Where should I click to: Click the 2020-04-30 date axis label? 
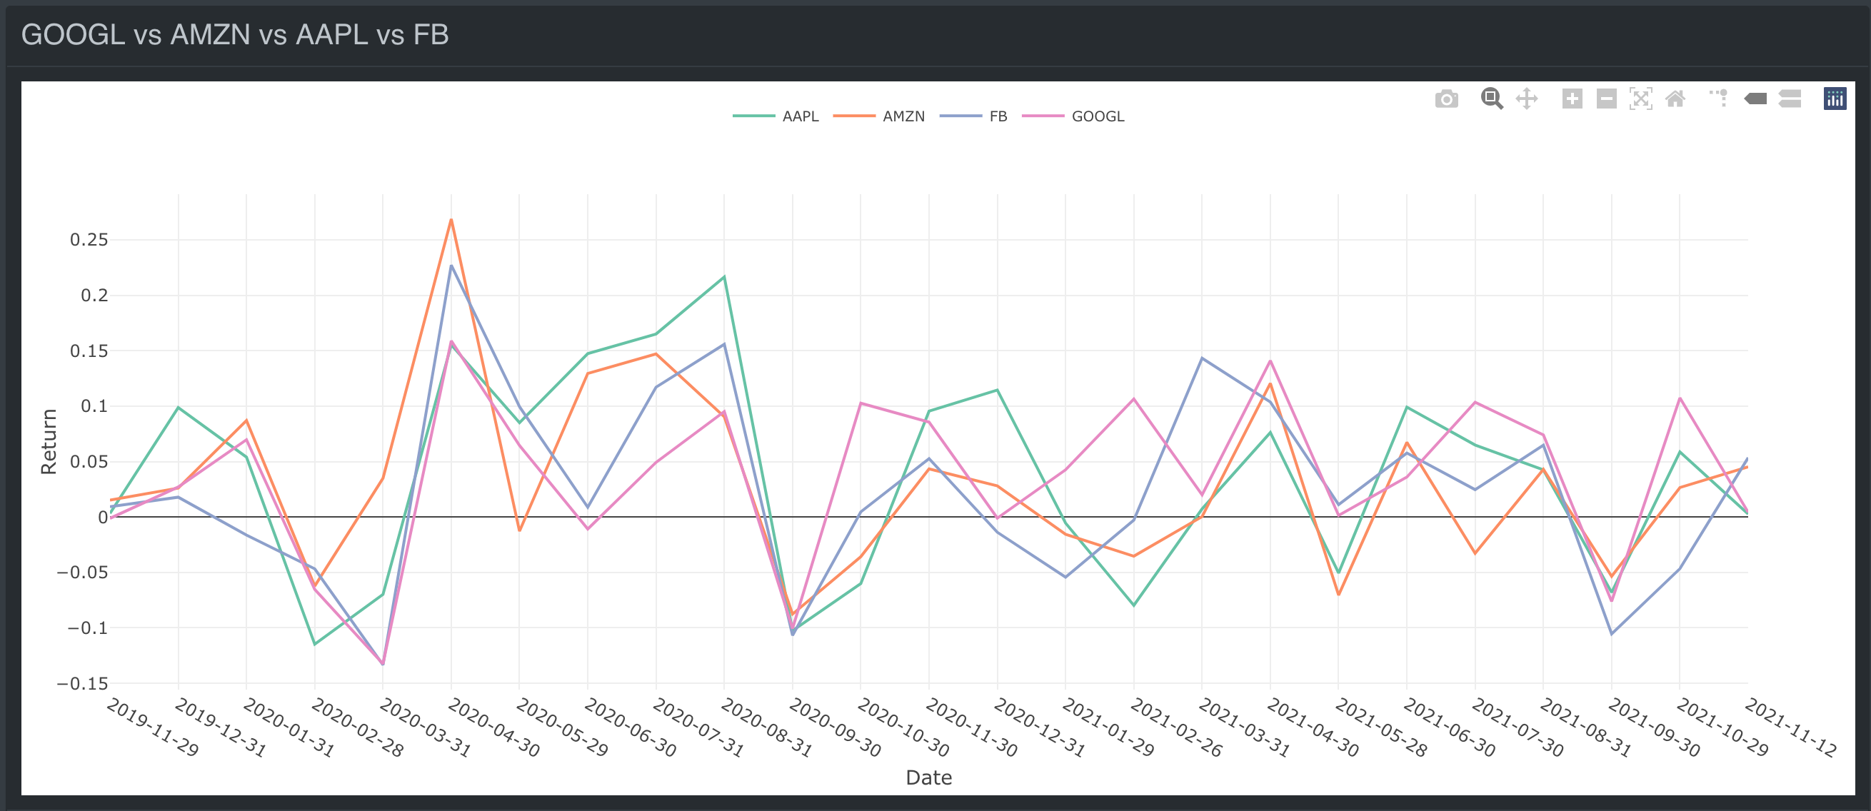(x=494, y=727)
